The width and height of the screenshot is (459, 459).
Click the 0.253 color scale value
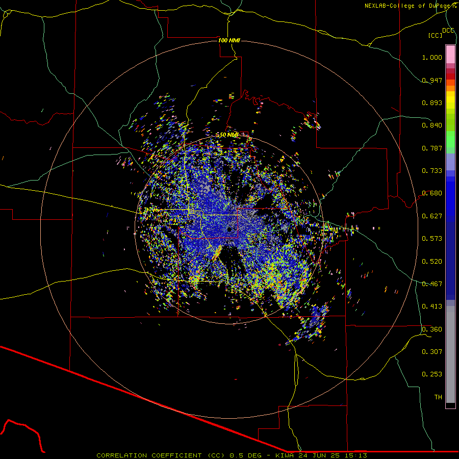[432, 374]
